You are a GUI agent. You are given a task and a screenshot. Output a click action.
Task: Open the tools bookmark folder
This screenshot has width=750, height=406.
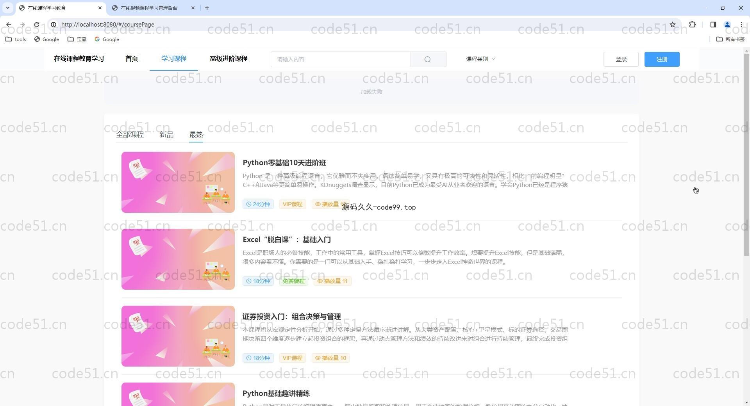[x=16, y=39]
